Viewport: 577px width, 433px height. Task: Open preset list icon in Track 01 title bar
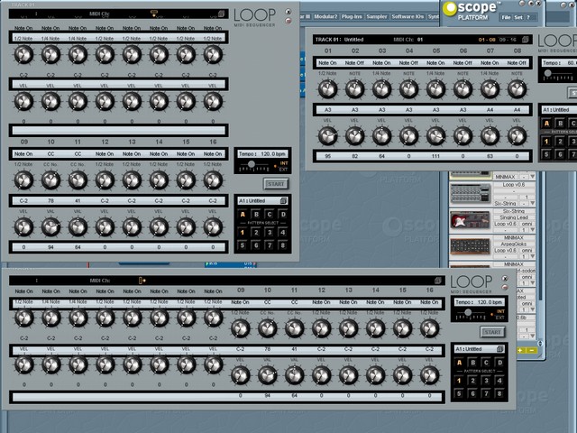point(525,39)
